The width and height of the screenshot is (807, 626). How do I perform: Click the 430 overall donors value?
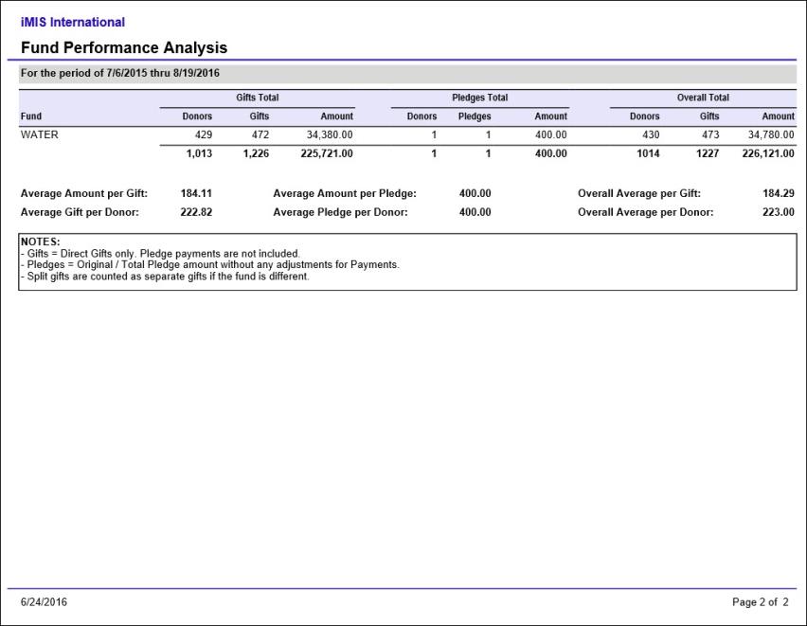tap(651, 134)
